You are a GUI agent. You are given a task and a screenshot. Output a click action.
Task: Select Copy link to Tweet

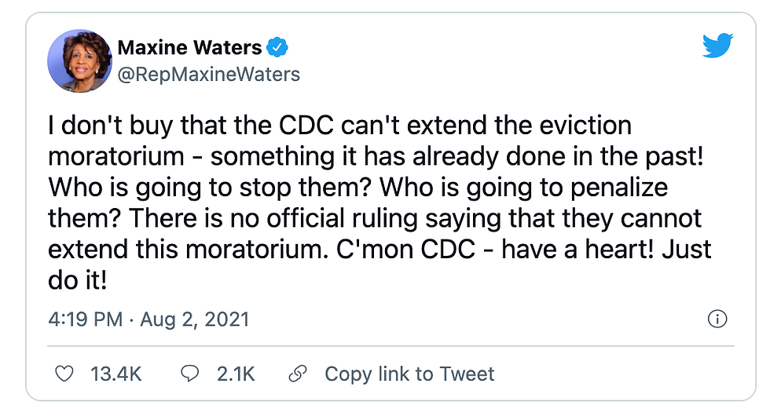409,374
